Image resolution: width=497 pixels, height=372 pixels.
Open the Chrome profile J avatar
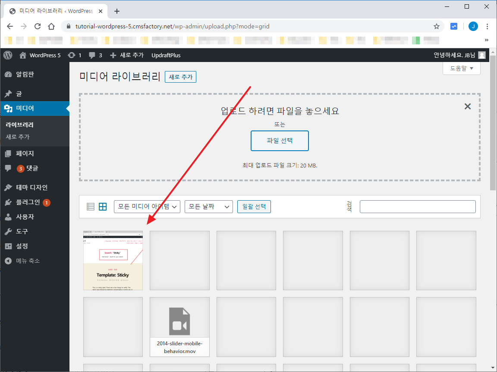(473, 26)
